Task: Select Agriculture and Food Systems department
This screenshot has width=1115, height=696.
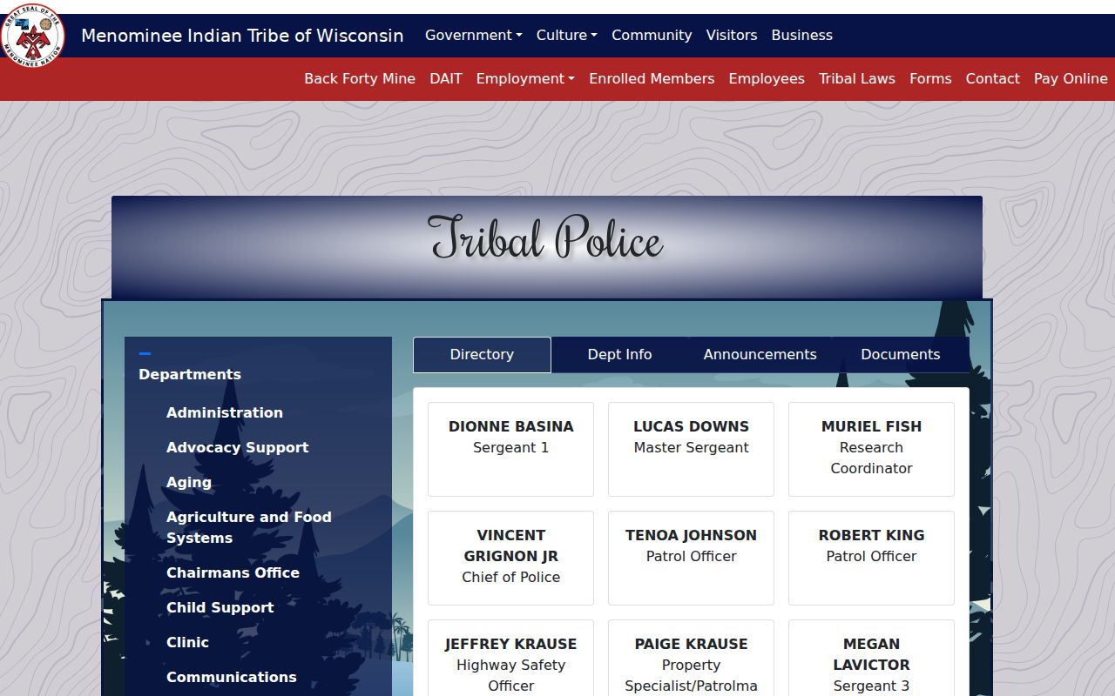Action: (x=249, y=527)
